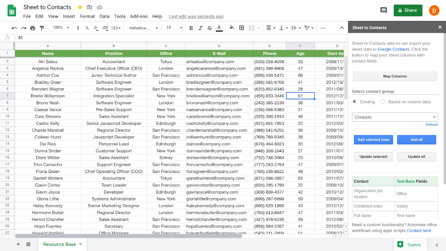The height and width of the screenshot is (251, 446).
Task: Open the zoom 100% dropdown
Action: [x=61, y=28]
